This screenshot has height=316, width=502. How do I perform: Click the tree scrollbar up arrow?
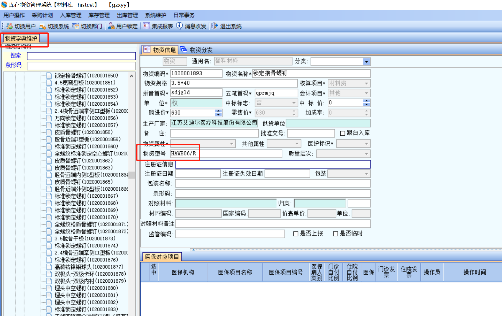tap(132, 76)
